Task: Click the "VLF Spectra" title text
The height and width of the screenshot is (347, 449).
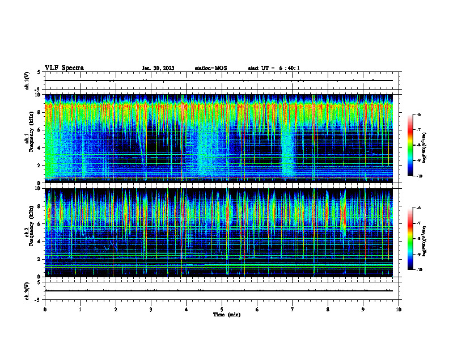Action: (64, 68)
